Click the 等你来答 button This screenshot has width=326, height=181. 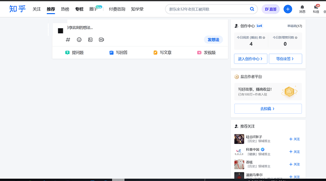tap(285, 59)
